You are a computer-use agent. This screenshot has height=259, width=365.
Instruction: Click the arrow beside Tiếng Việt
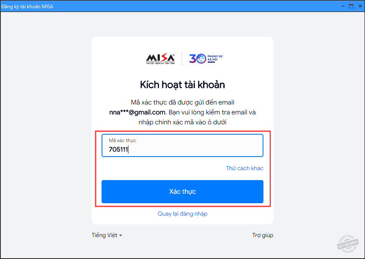[x=120, y=236]
